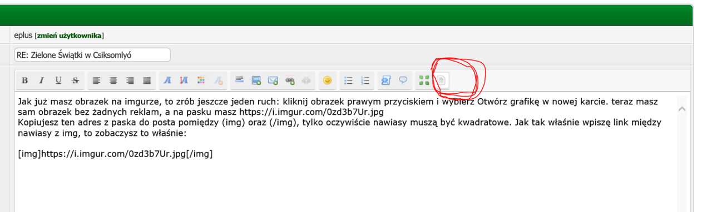The image size is (712, 212).
Task: Toggle italic formatting
Action: [41, 80]
